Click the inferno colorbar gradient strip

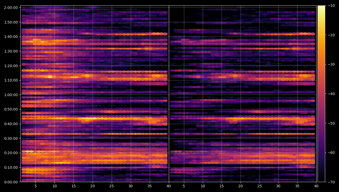[321, 94]
